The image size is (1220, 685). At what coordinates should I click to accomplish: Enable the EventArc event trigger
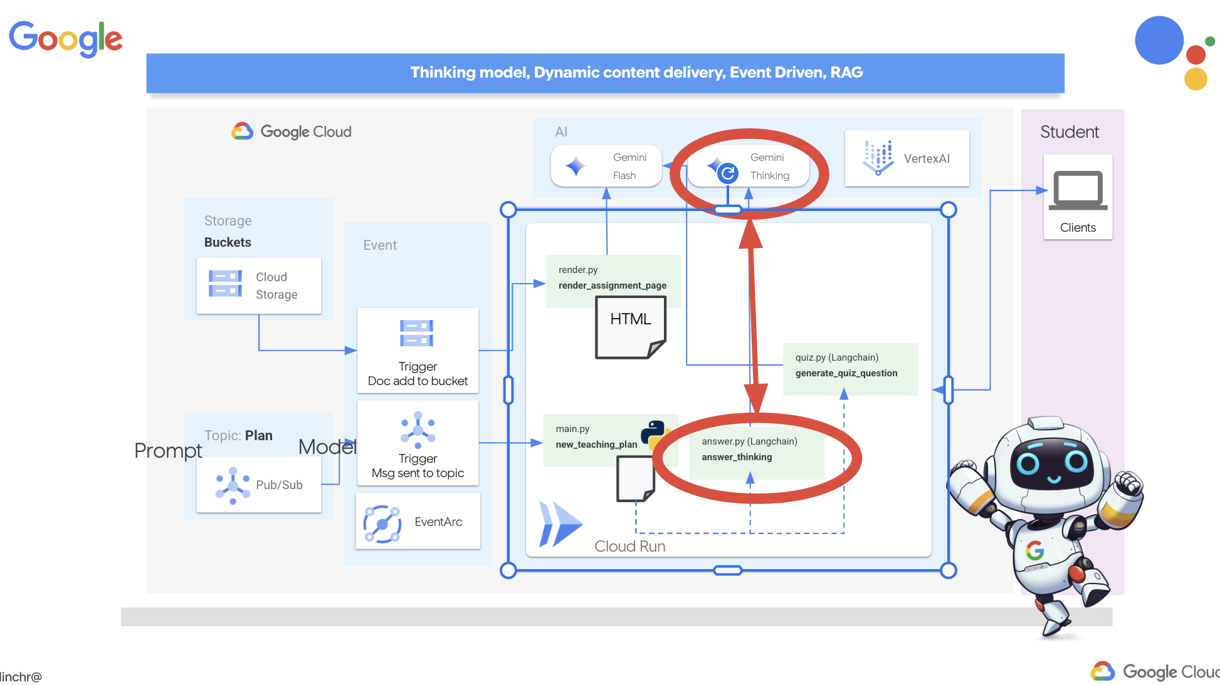pos(416,521)
